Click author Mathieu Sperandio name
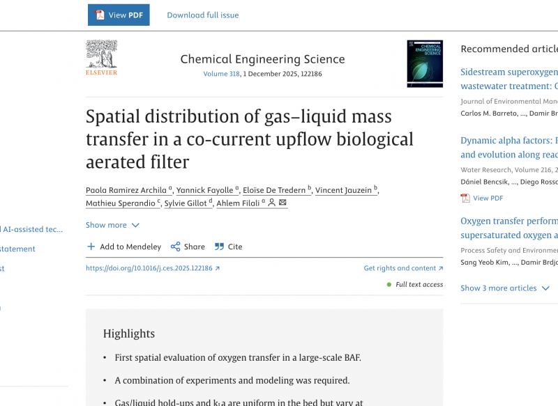The height and width of the screenshot is (406, 558). pyautogui.click(x=120, y=203)
